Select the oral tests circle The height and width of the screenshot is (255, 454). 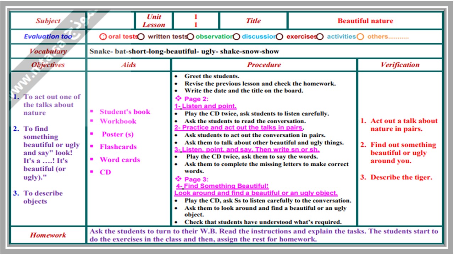point(103,36)
